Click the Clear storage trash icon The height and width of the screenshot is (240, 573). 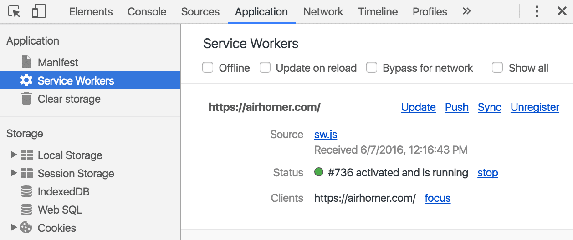click(26, 99)
